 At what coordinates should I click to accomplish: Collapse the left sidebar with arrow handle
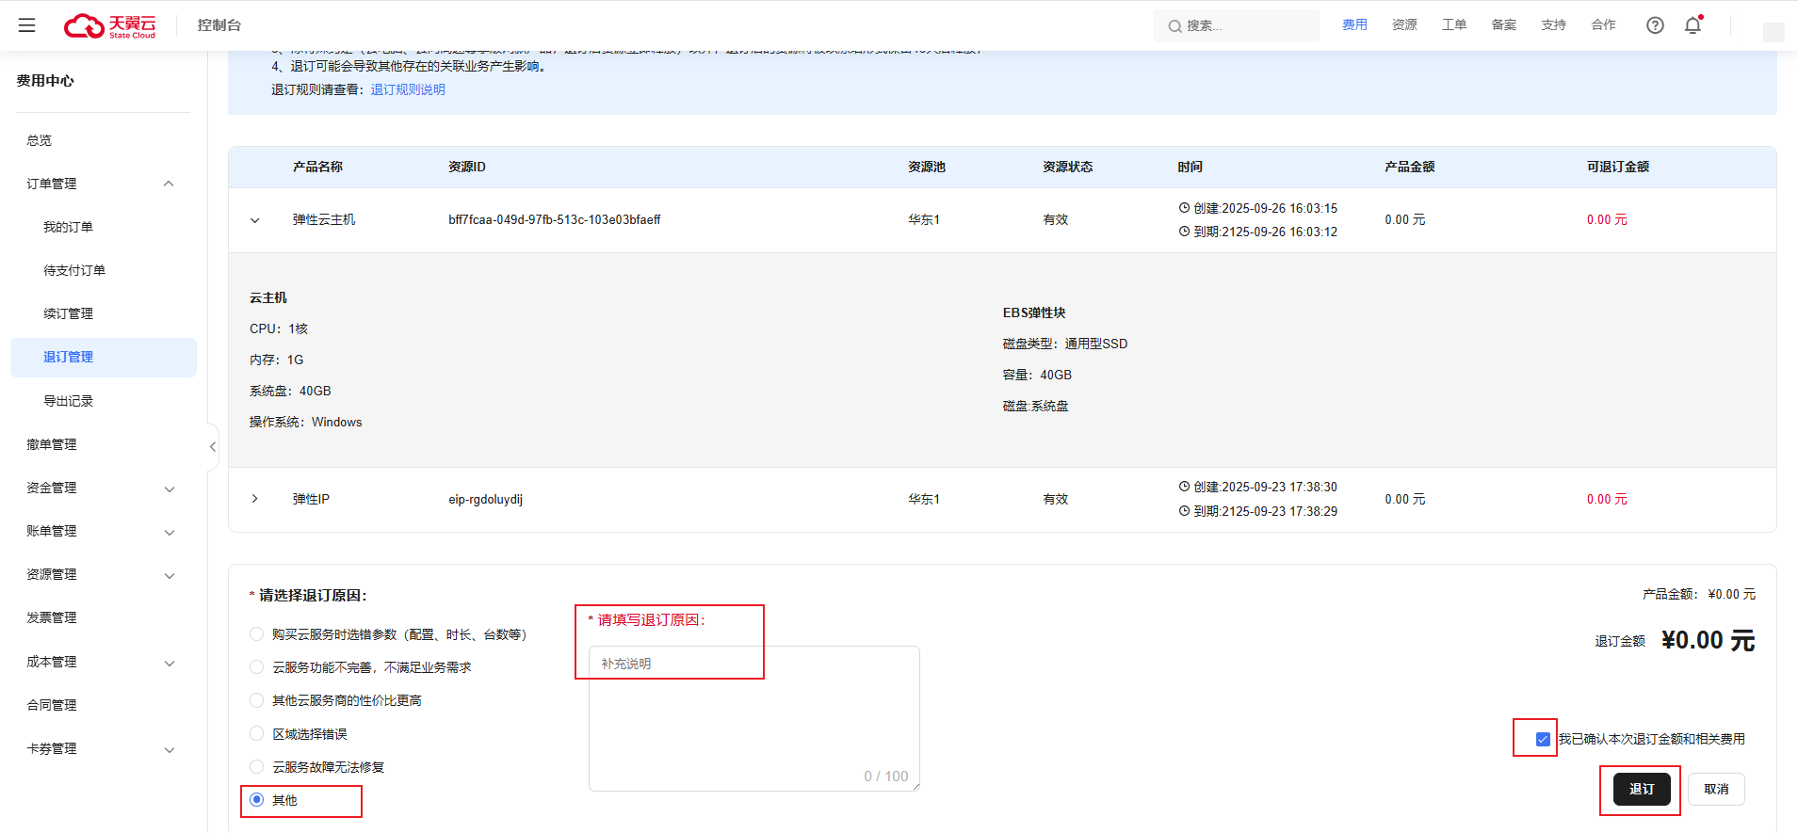click(x=212, y=447)
